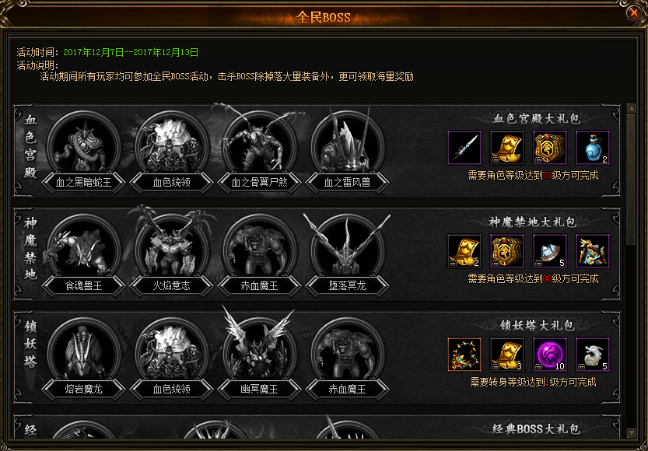Click the 幽冥魔王 boss portrait

(x=260, y=349)
